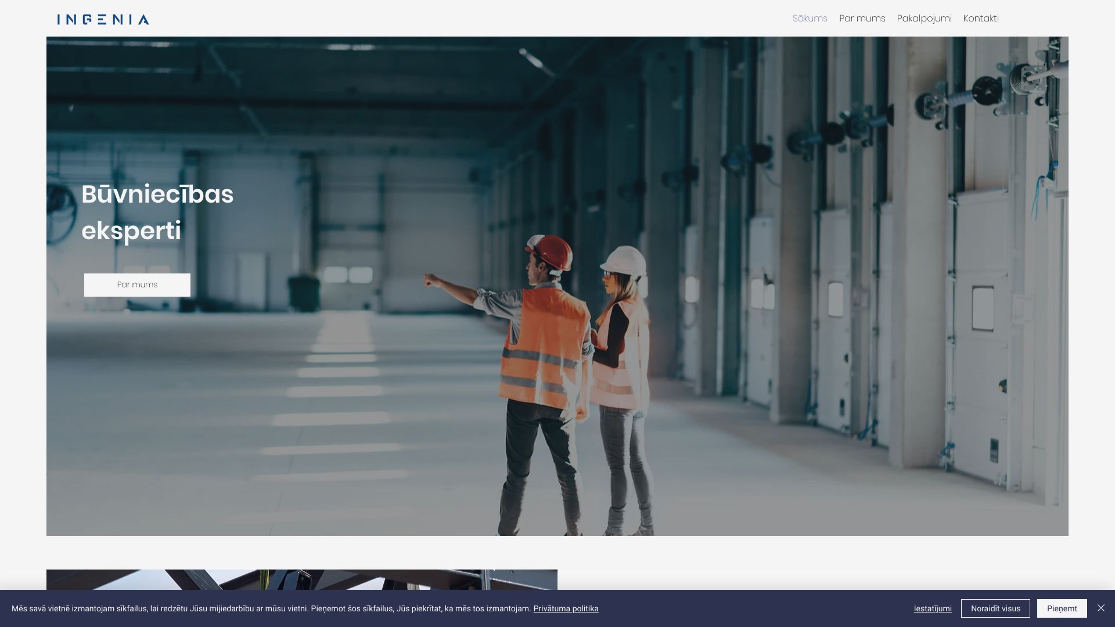The height and width of the screenshot is (627, 1115).
Task: Open cookie Iestatījumi settings
Action: pos(932,608)
